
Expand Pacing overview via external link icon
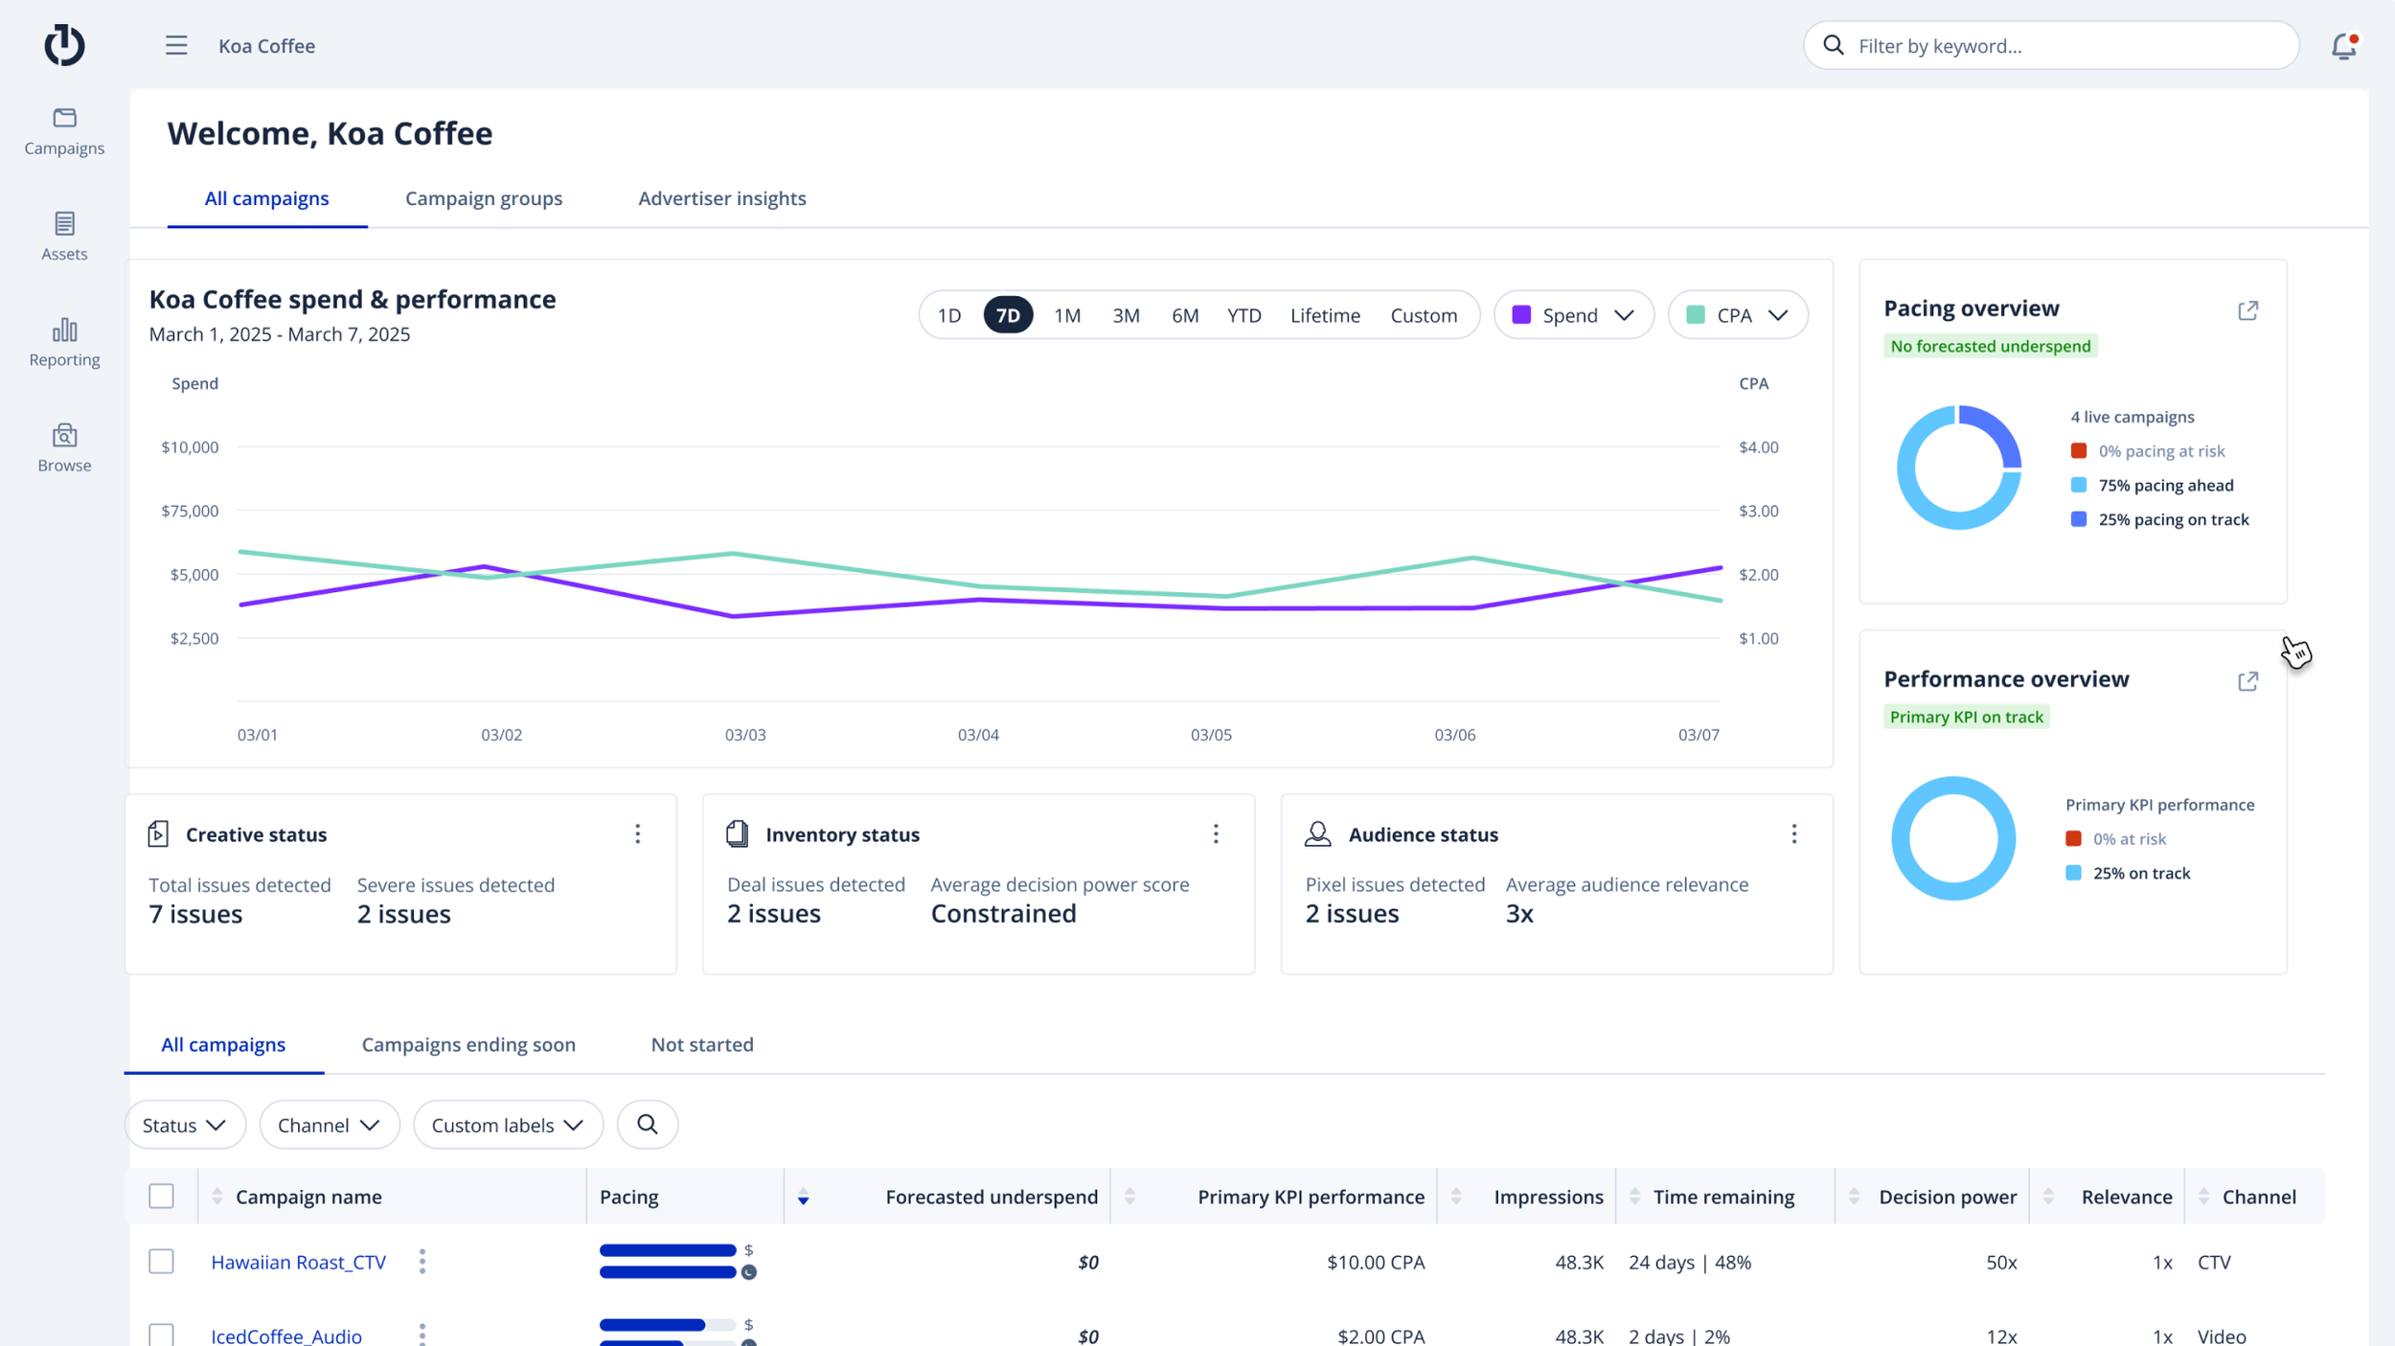(2247, 310)
